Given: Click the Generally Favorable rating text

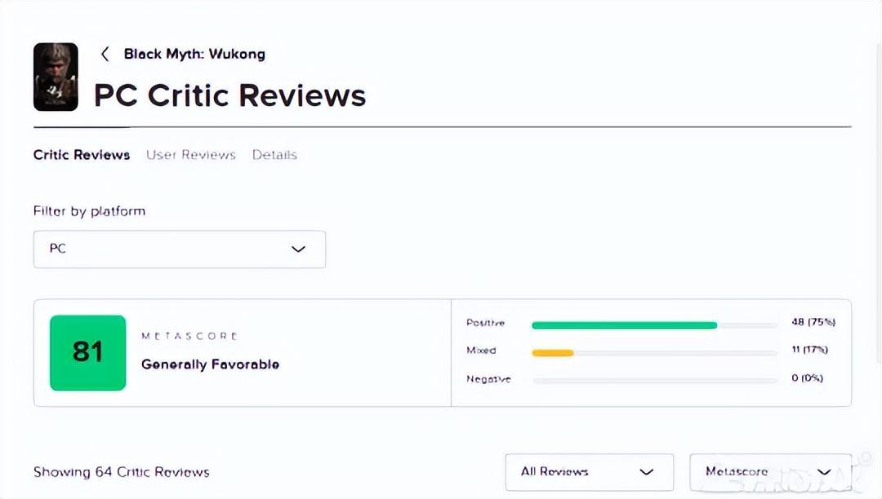Looking at the screenshot, I should [x=210, y=364].
